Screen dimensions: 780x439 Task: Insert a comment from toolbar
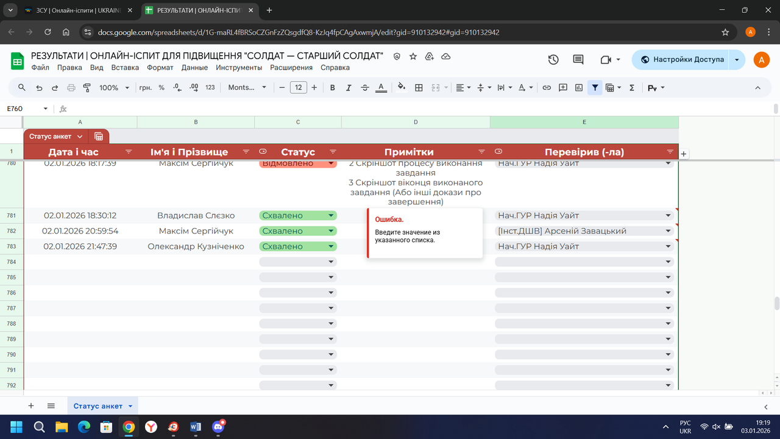click(x=563, y=88)
